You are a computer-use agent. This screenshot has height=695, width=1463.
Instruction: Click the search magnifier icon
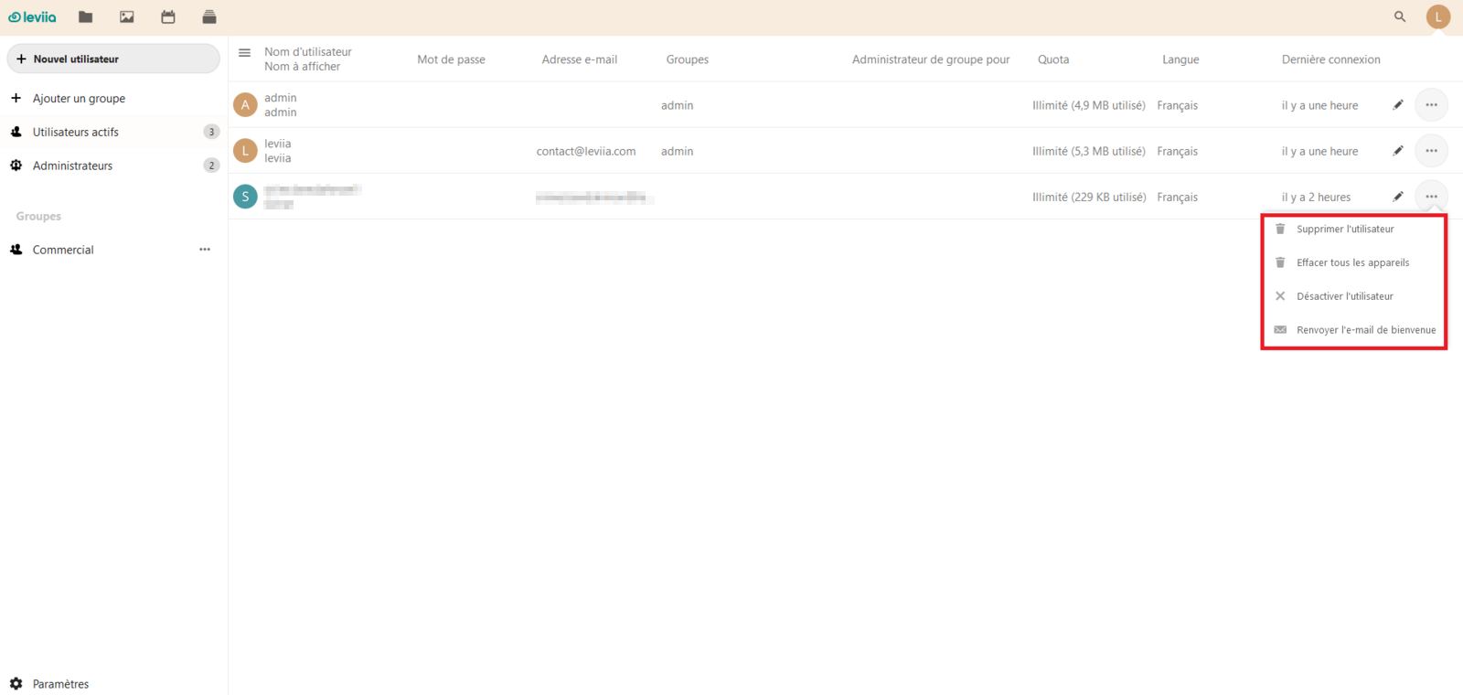1400,16
